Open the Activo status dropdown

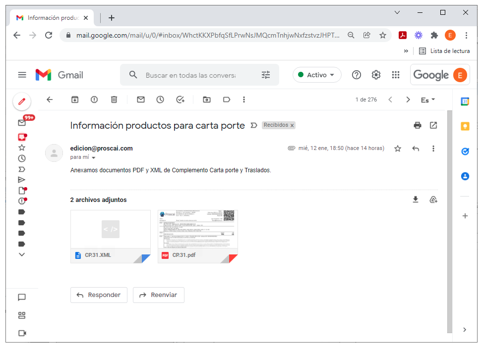(316, 75)
